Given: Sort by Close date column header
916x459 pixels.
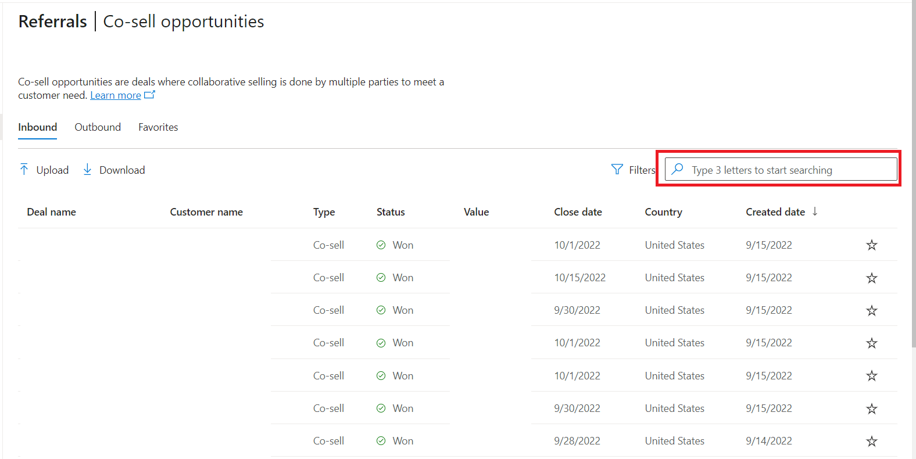Looking at the screenshot, I should [x=578, y=212].
